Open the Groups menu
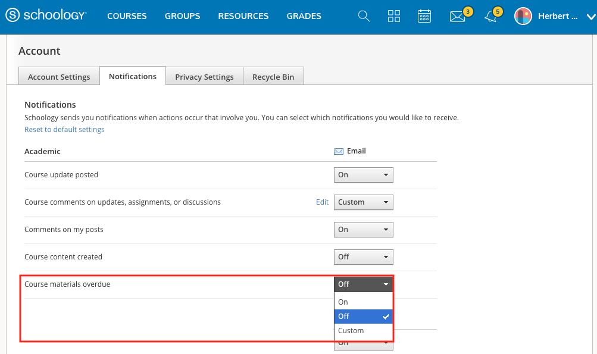The width and height of the screenshot is (597, 354). click(182, 16)
